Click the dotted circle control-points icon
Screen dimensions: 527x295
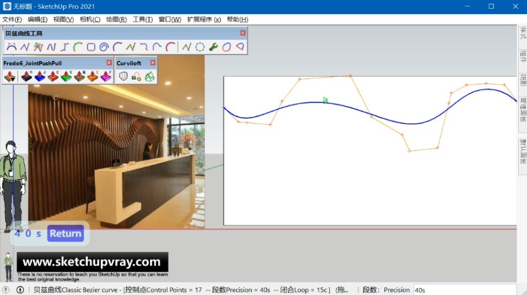[200, 47]
